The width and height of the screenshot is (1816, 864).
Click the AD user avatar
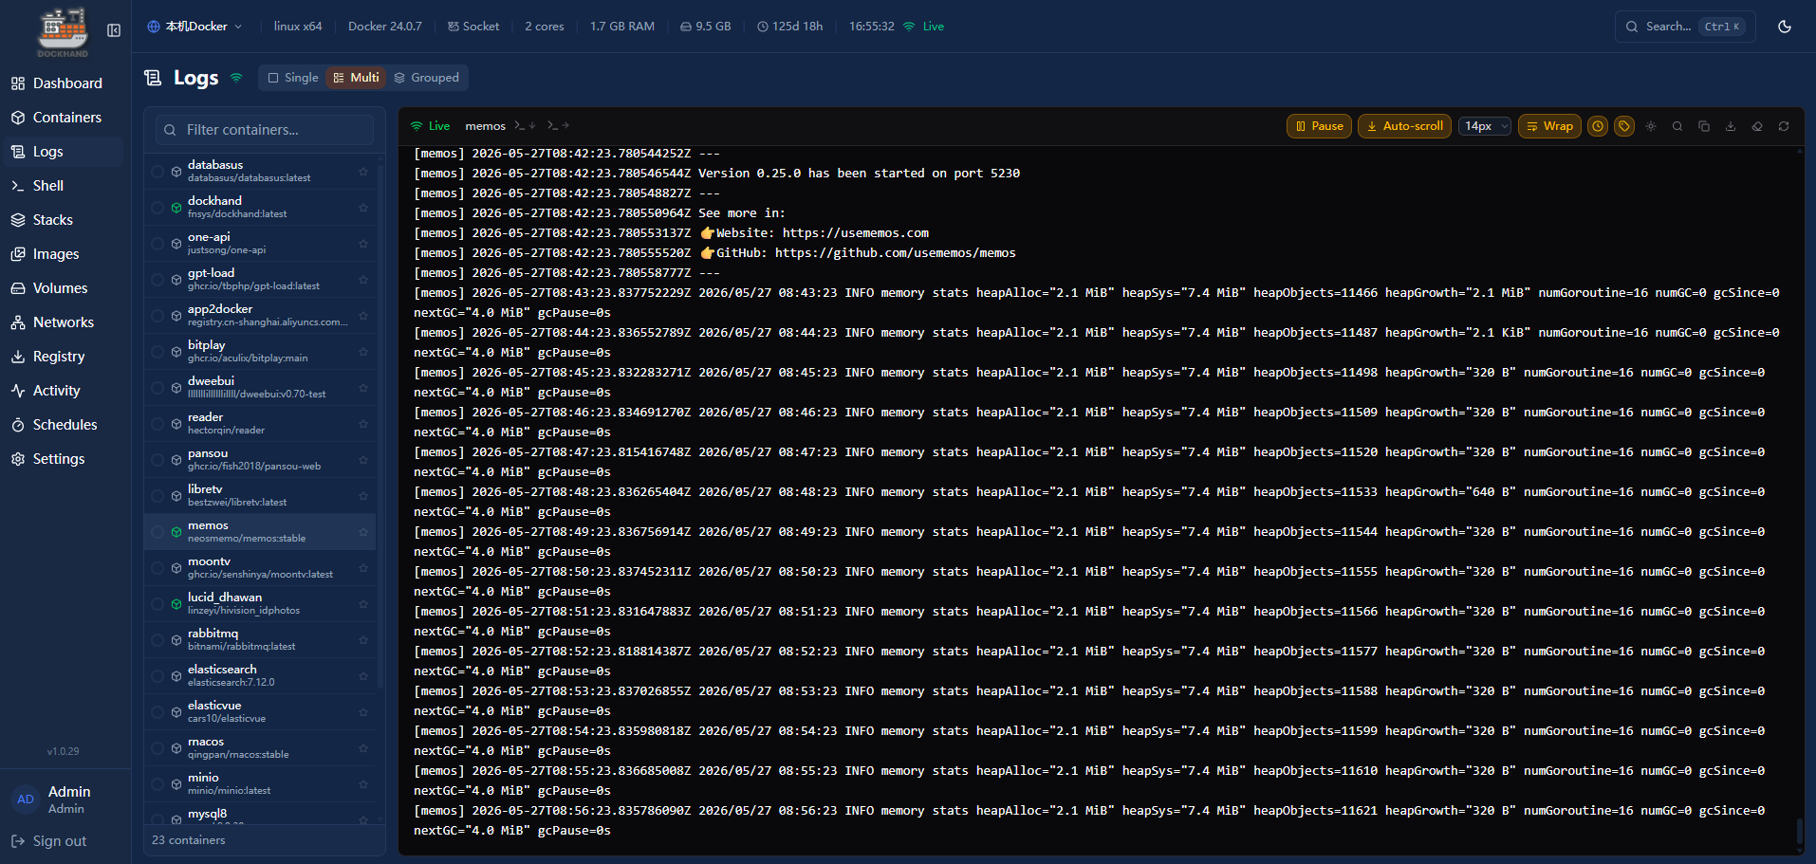tap(26, 800)
